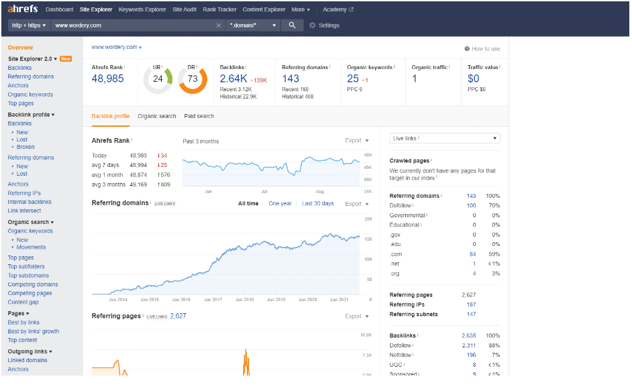Viewport: 632px width, 391px height.
Task: Click info icon beside Governmental
Action: point(427,215)
